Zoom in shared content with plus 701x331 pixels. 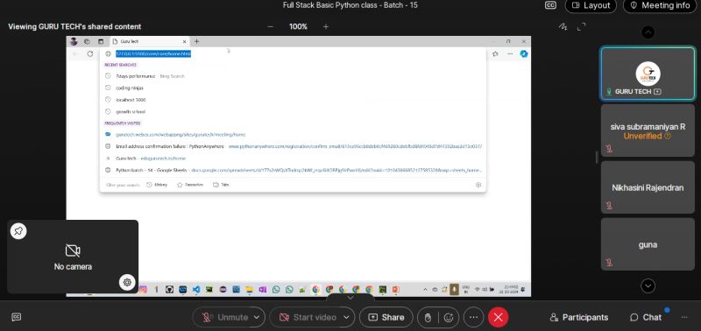(x=326, y=27)
